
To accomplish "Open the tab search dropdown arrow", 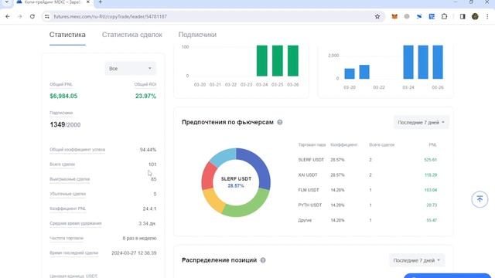I will pos(7,2).
